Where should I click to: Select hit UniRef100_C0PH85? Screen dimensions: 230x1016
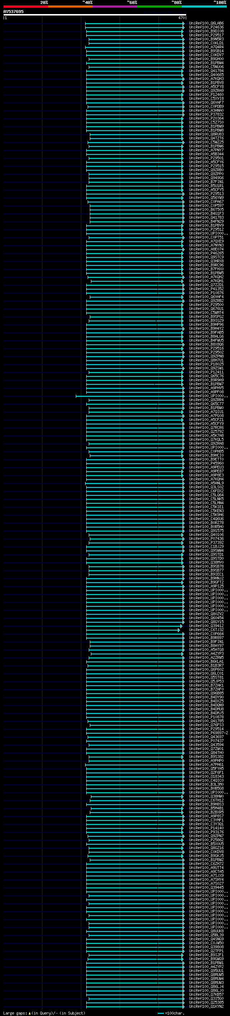(x=206, y=452)
